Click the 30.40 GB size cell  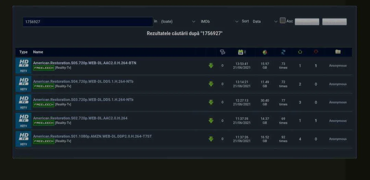[x=265, y=102]
